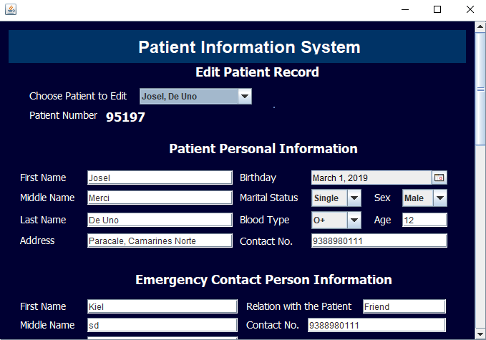486x340 pixels.
Task: Click the Last Name field with De Uno
Action: point(160,220)
